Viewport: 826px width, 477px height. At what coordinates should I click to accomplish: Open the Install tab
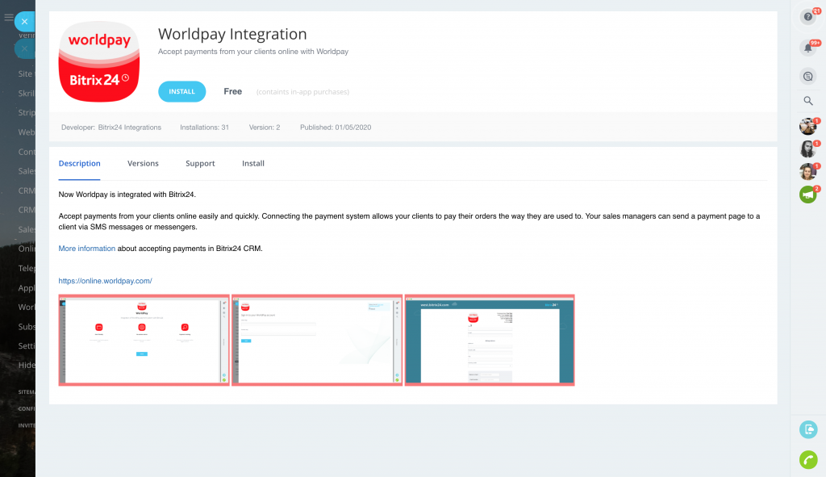coord(253,163)
